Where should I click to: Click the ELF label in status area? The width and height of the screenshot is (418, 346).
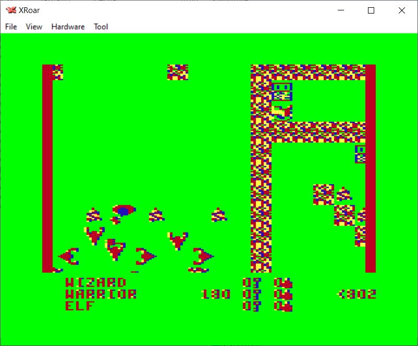(x=80, y=305)
